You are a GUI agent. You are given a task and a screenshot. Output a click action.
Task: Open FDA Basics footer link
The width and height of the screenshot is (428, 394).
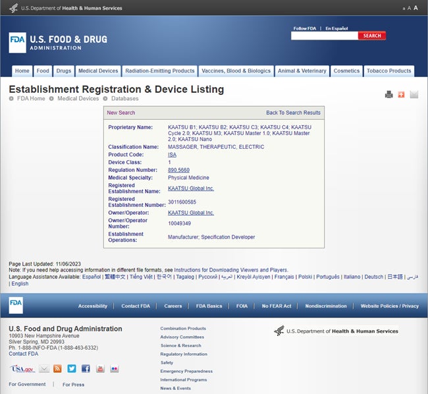coord(209,306)
